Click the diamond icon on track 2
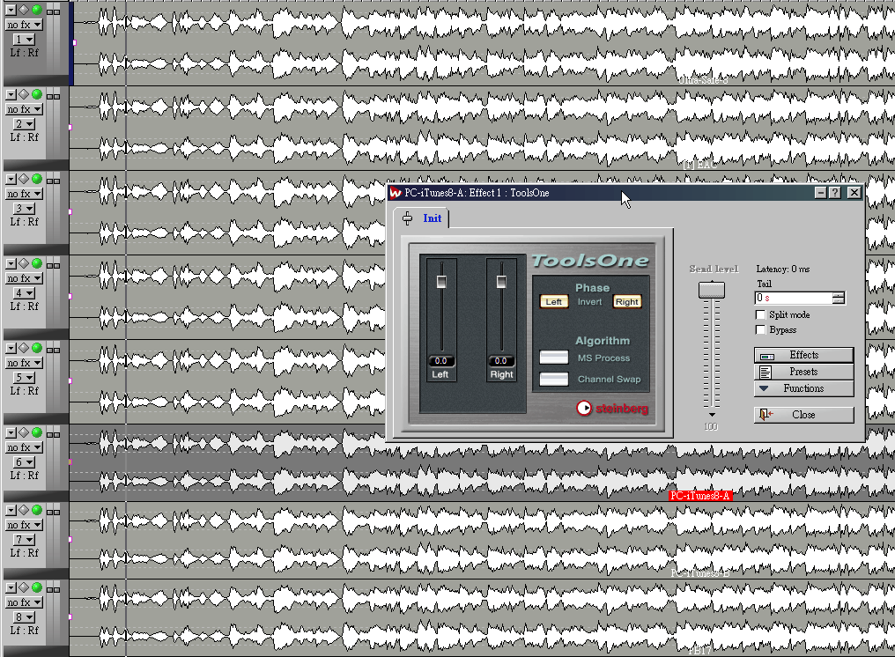 pos(24,94)
